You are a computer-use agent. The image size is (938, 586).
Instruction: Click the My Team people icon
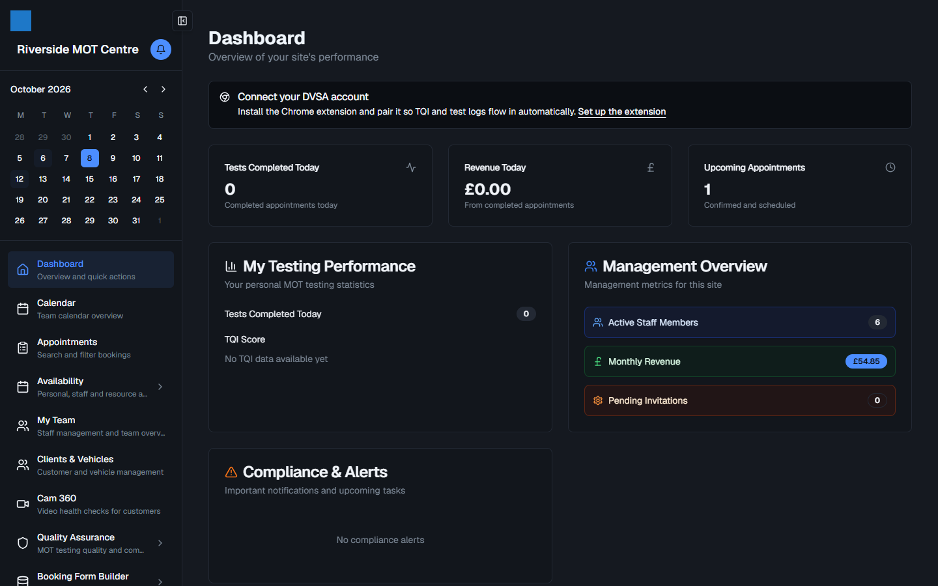[x=23, y=426]
